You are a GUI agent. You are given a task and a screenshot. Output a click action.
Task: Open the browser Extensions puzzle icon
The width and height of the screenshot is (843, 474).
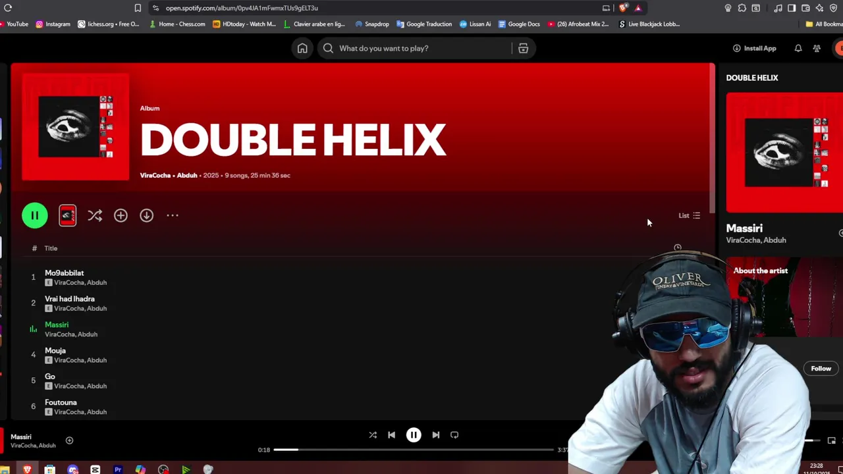[x=742, y=8]
